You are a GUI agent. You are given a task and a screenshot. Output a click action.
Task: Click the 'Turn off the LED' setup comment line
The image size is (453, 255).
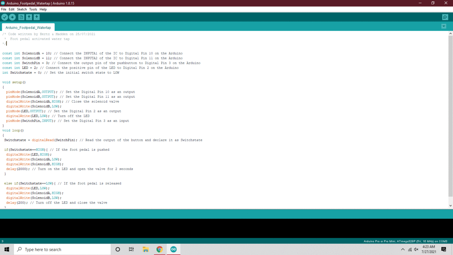click(x=48, y=116)
